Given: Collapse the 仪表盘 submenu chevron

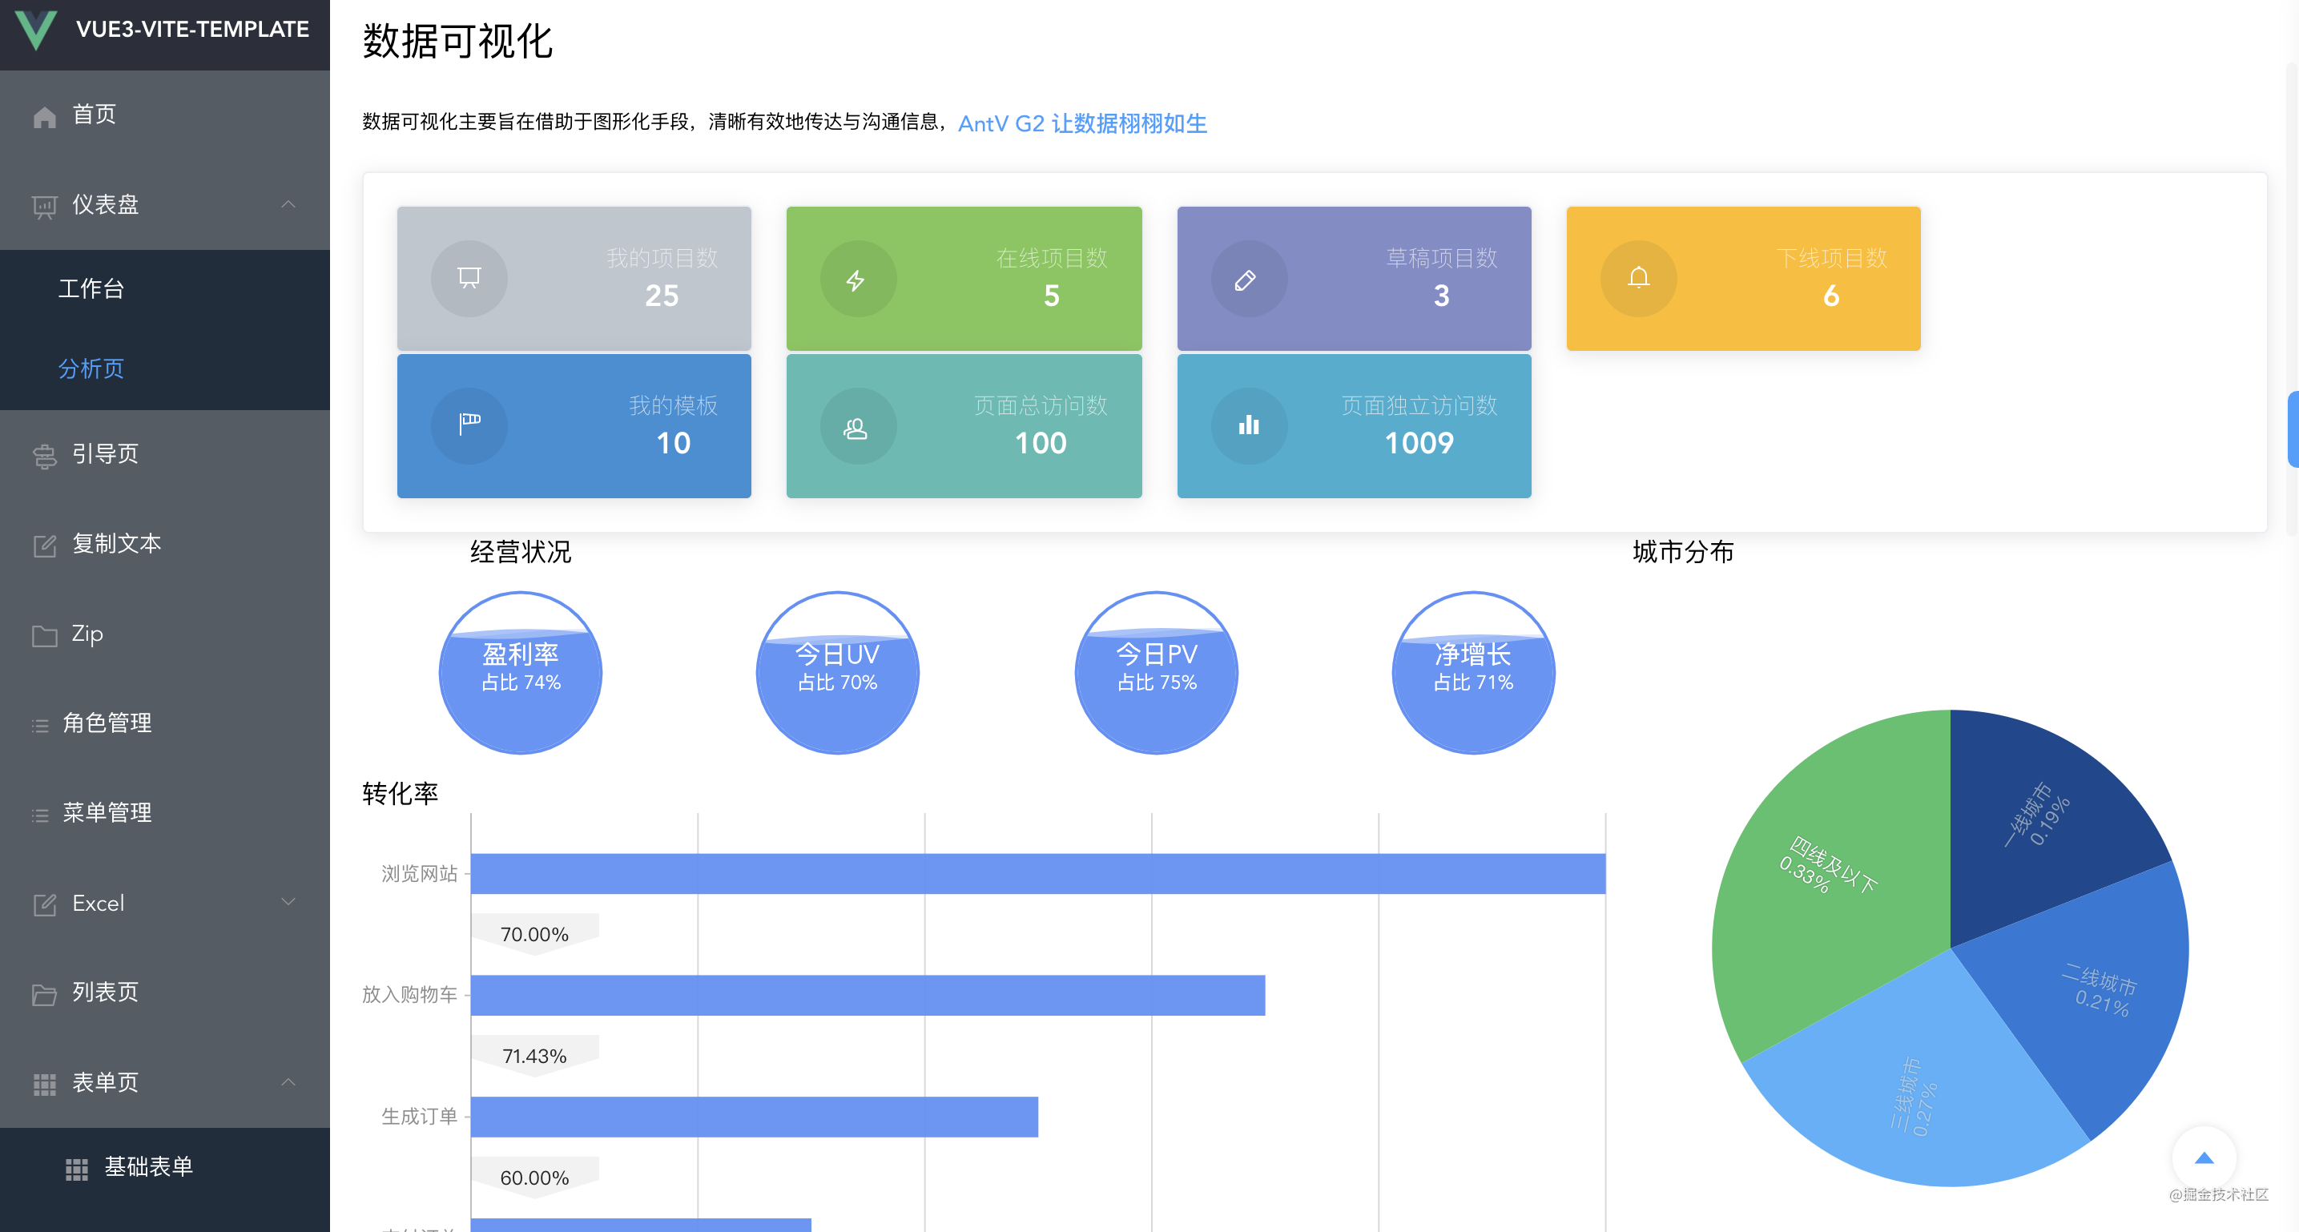Looking at the screenshot, I should tap(288, 204).
